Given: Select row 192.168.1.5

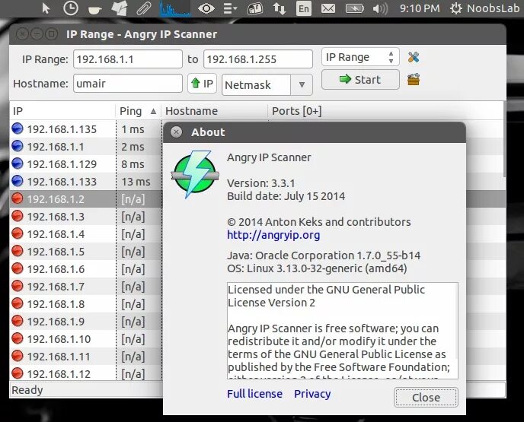Looking at the screenshot, I should [x=86, y=252].
